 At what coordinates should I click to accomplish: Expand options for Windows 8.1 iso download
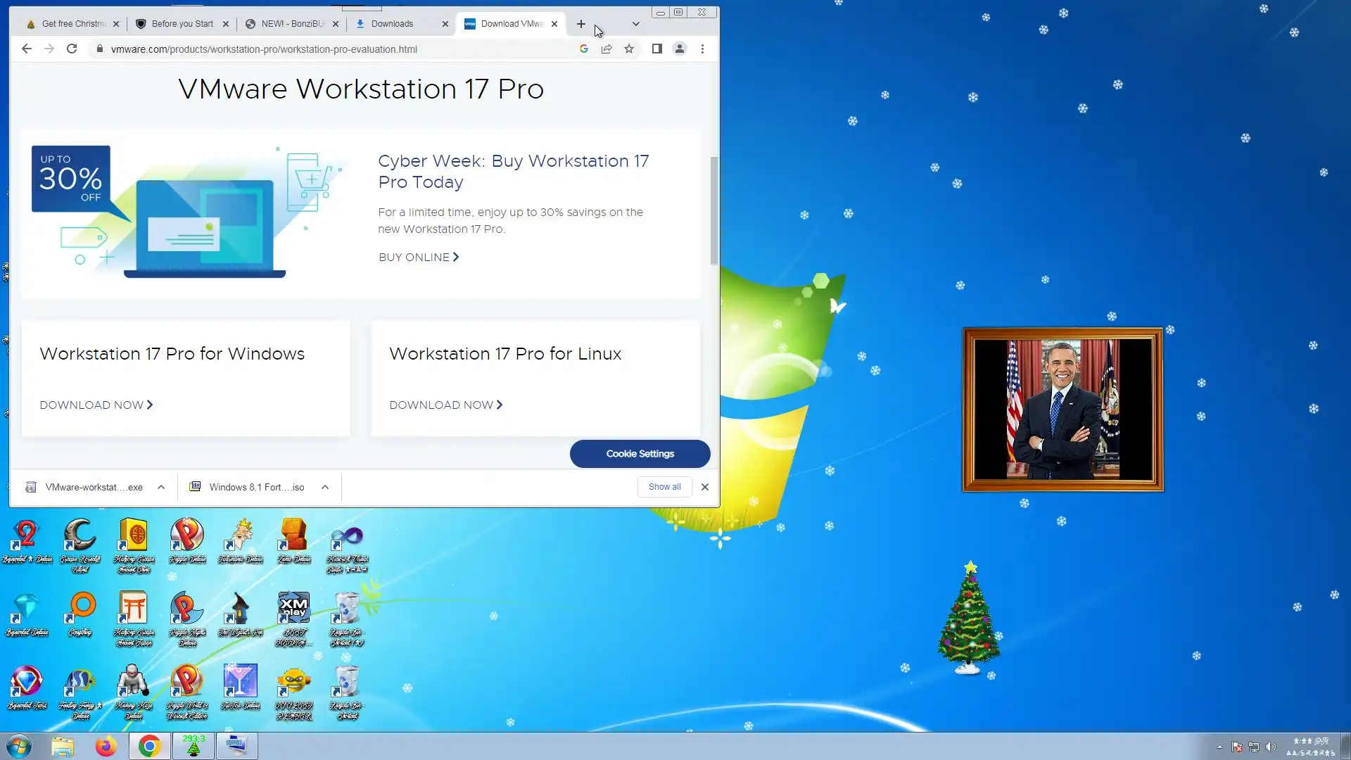pos(325,487)
